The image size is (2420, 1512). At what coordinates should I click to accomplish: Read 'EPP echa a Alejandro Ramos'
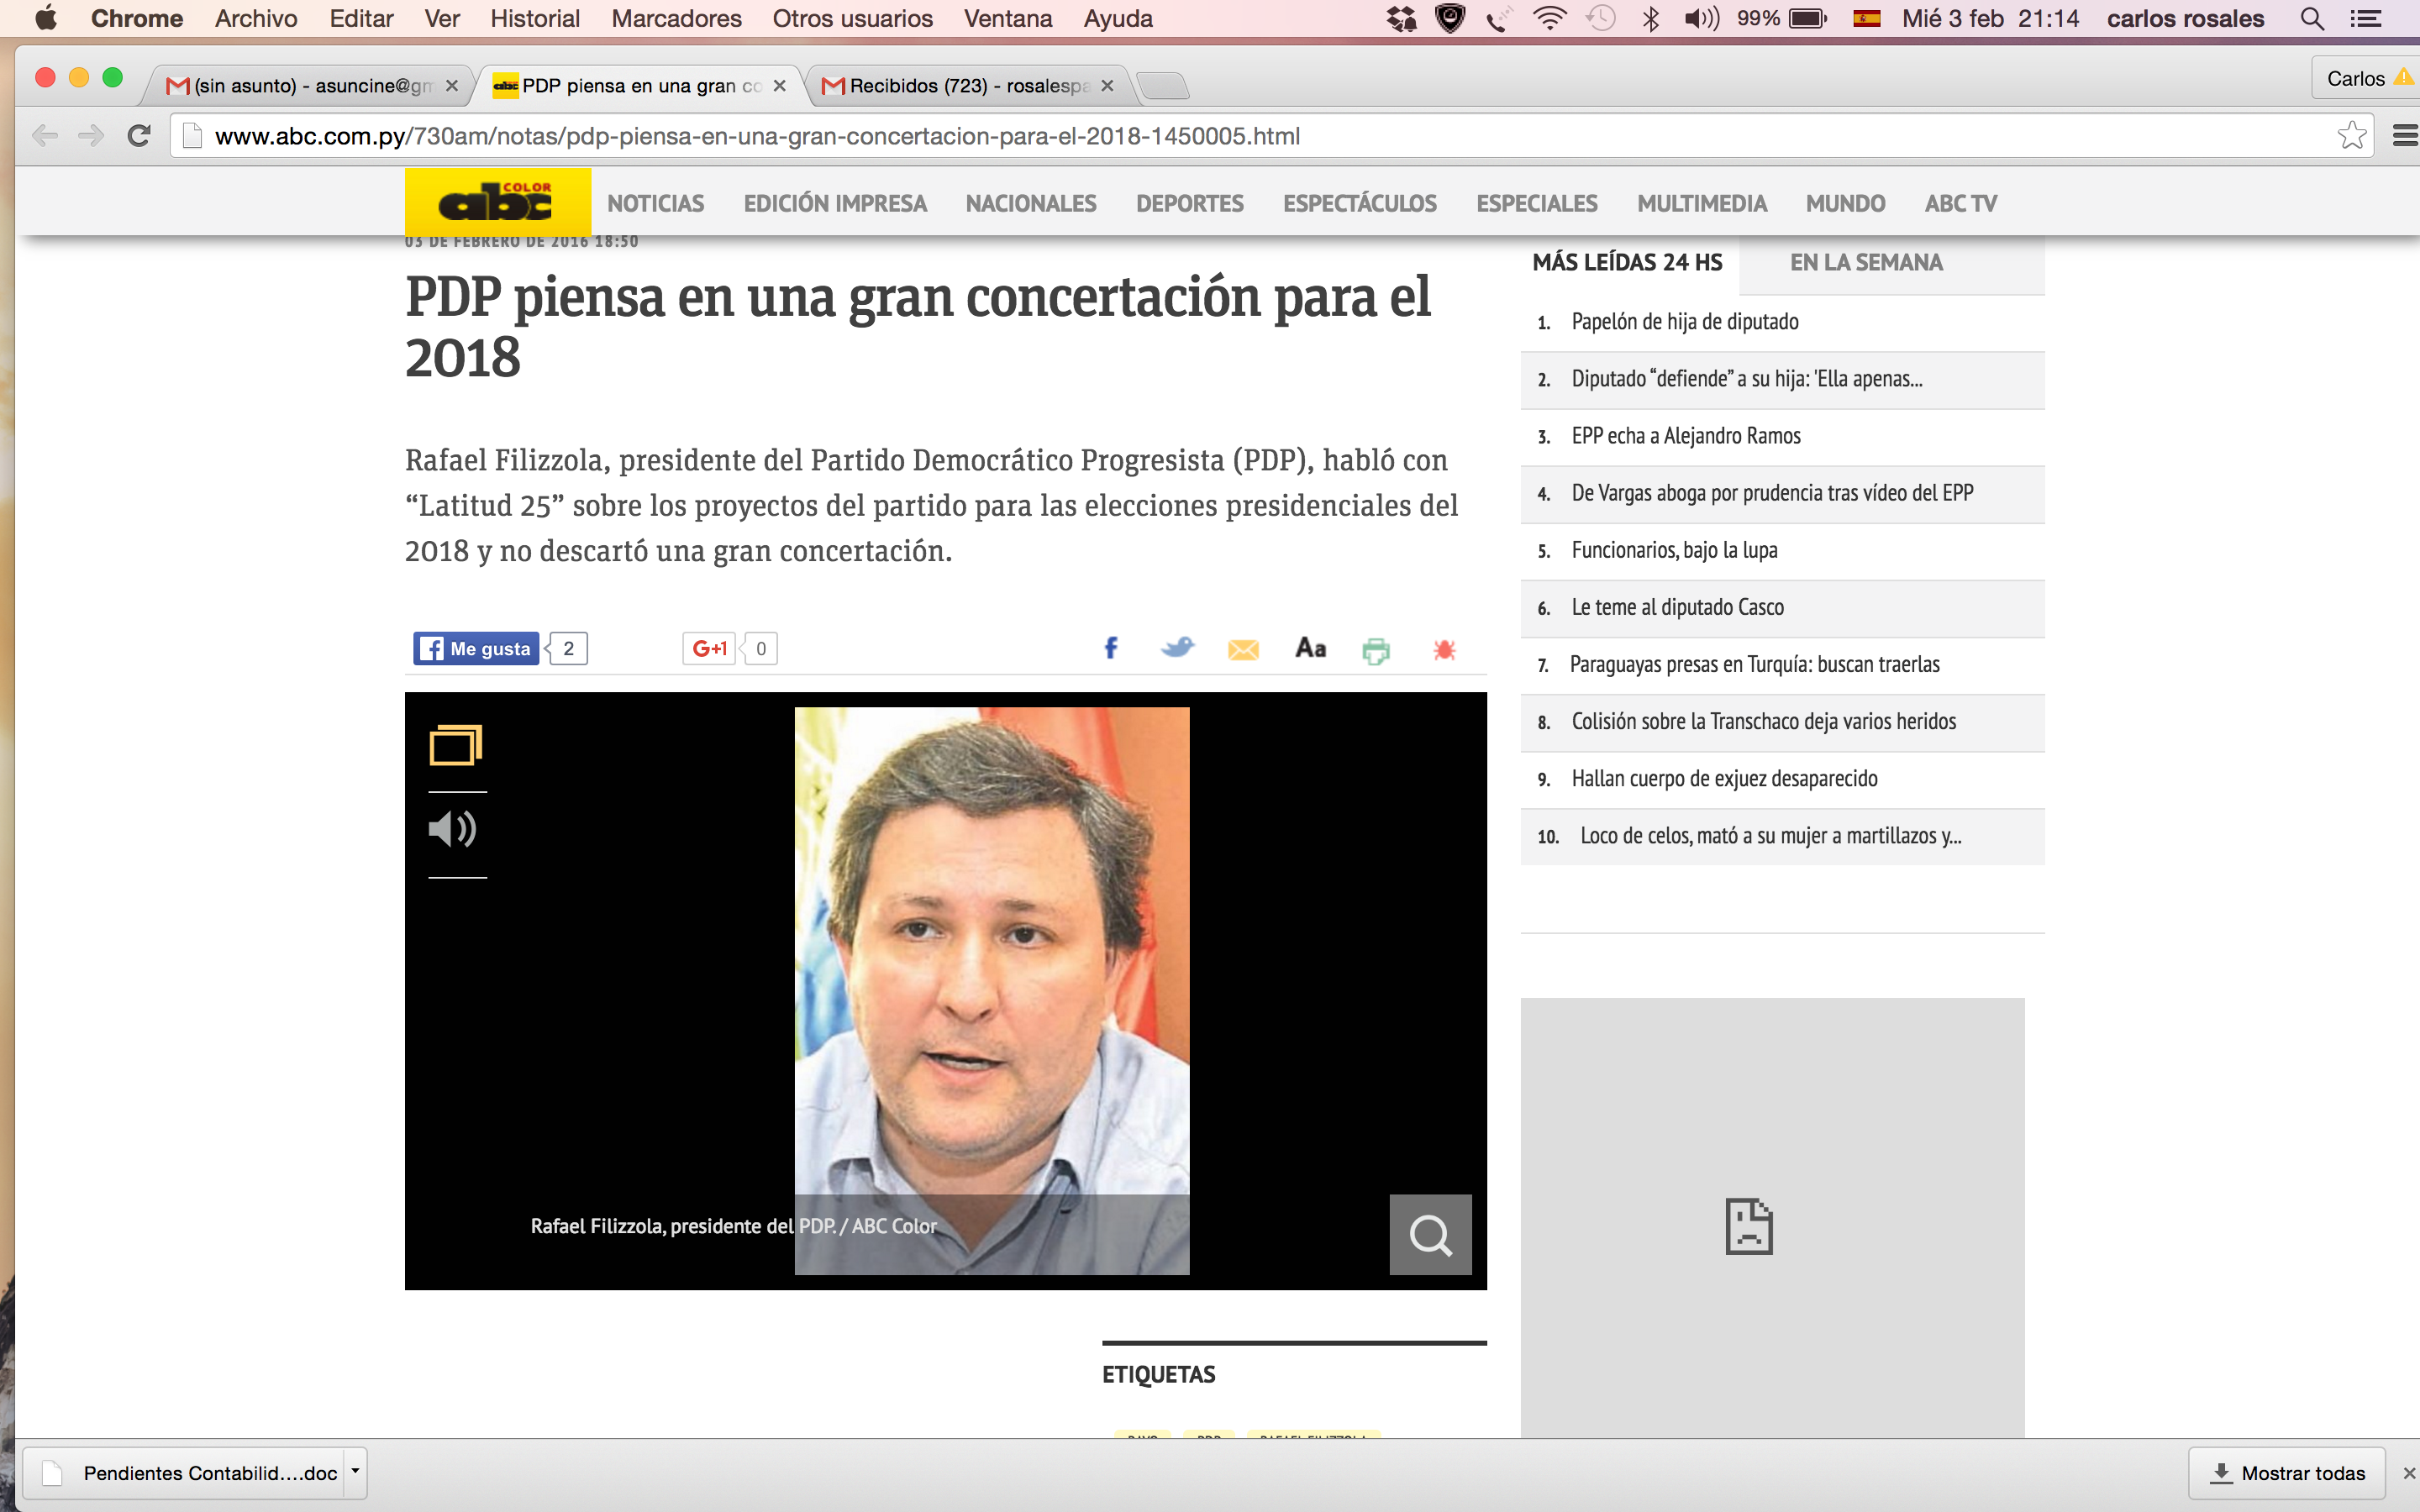pyautogui.click(x=1686, y=436)
